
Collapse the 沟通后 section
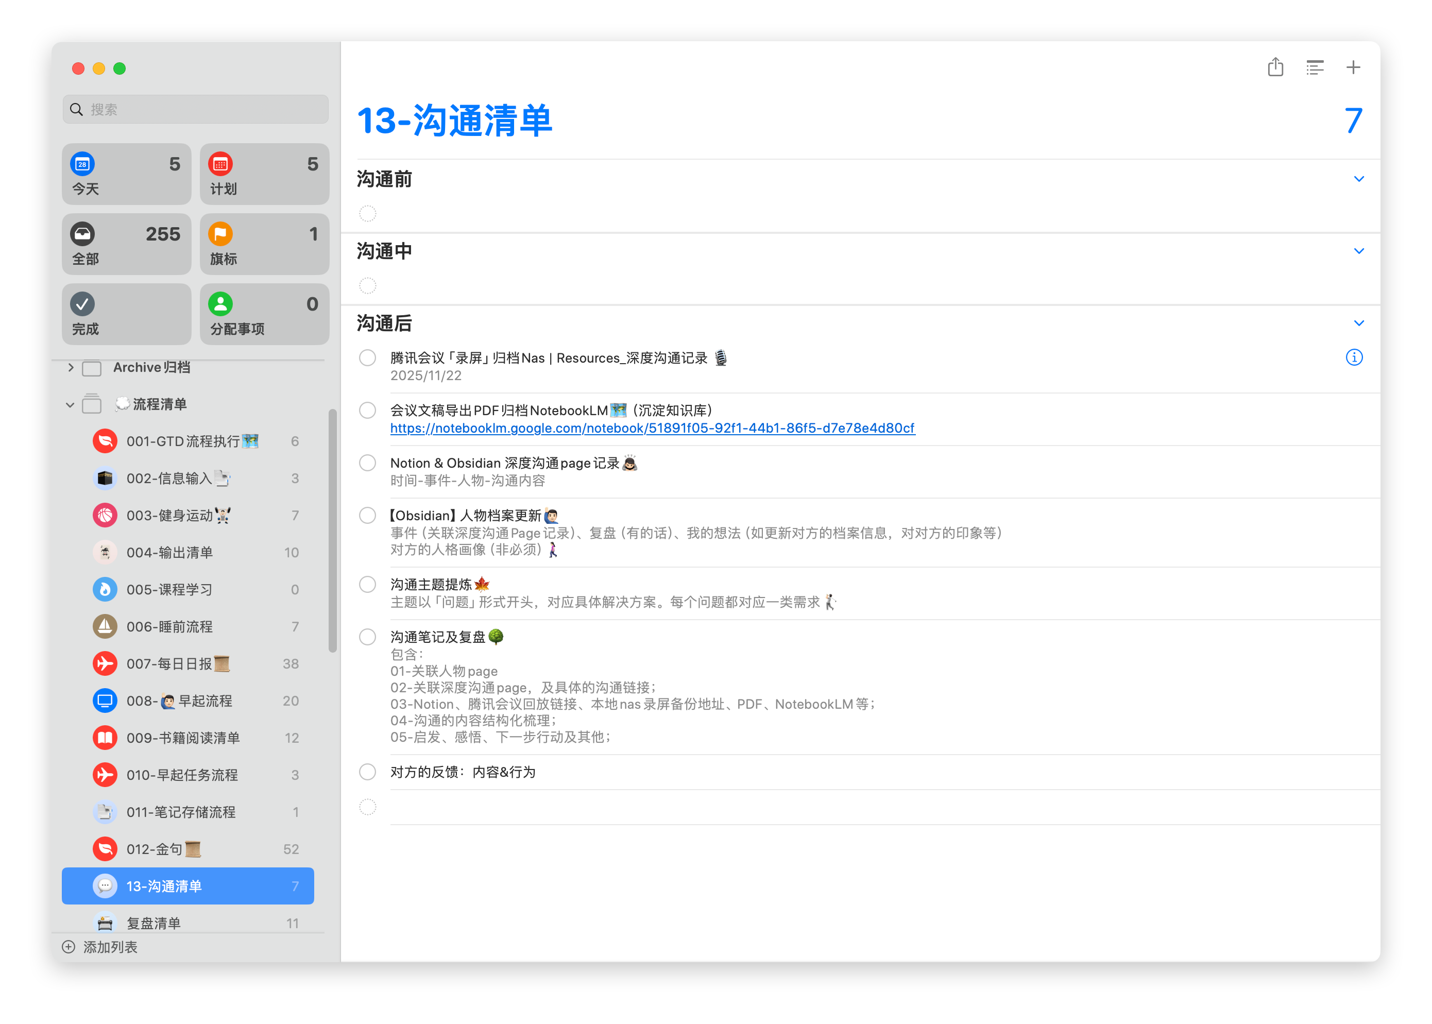click(1358, 323)
